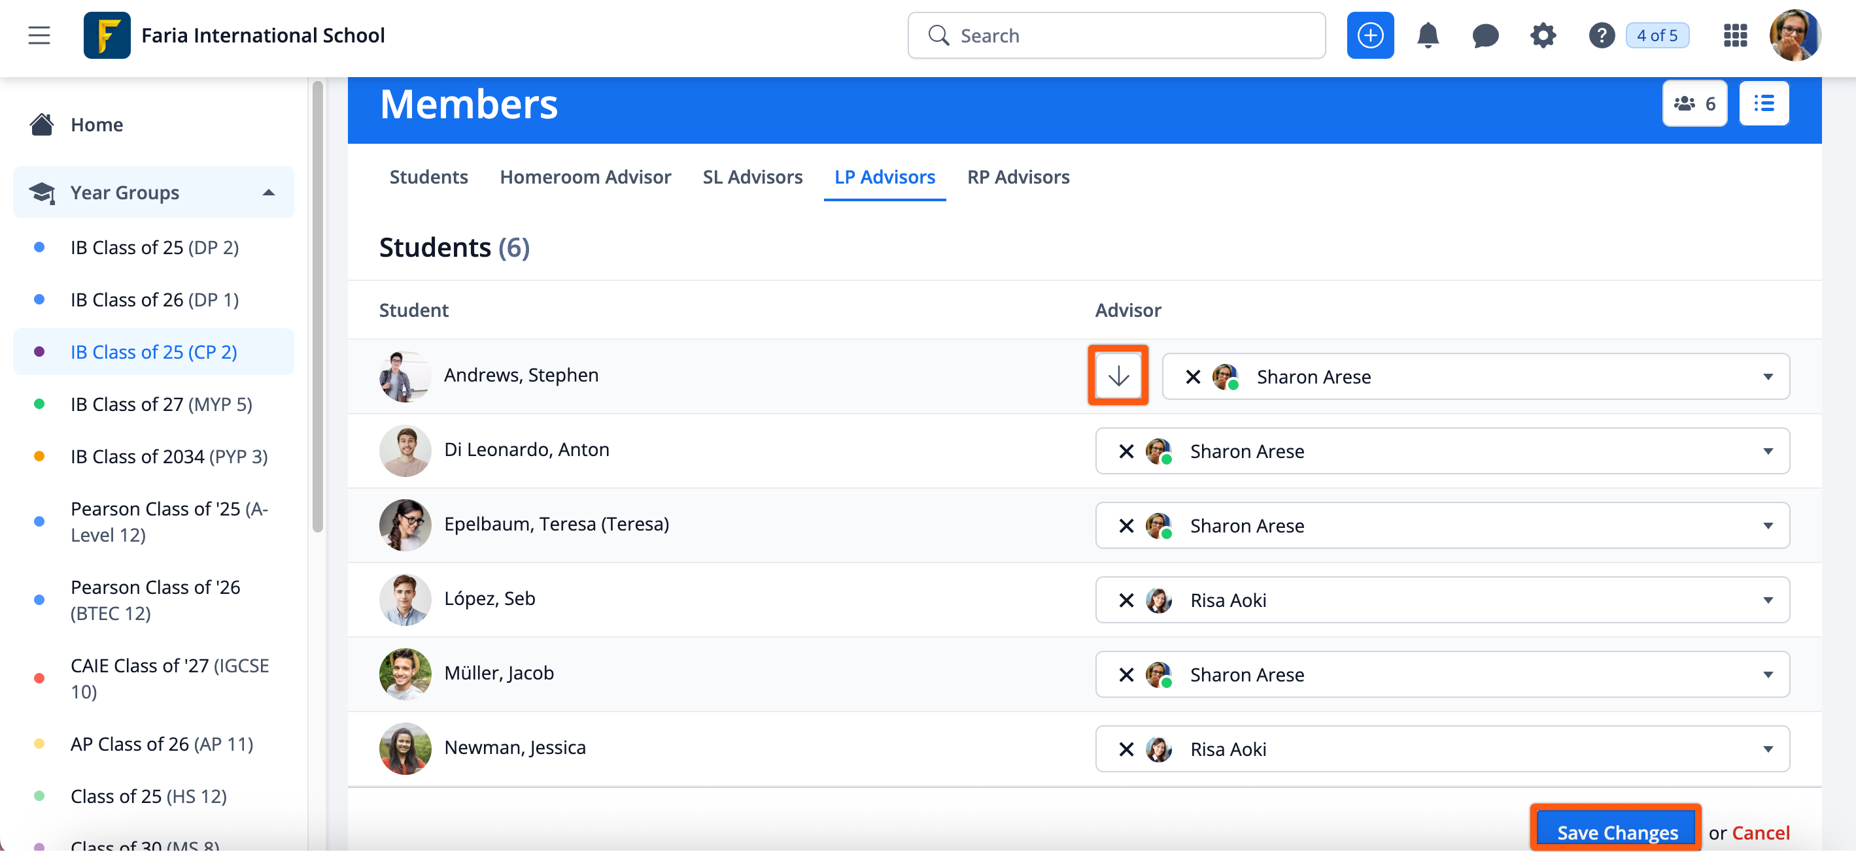Open the messages chat bubble icon
The image size is (1856, 852).
coord(1485,35)
